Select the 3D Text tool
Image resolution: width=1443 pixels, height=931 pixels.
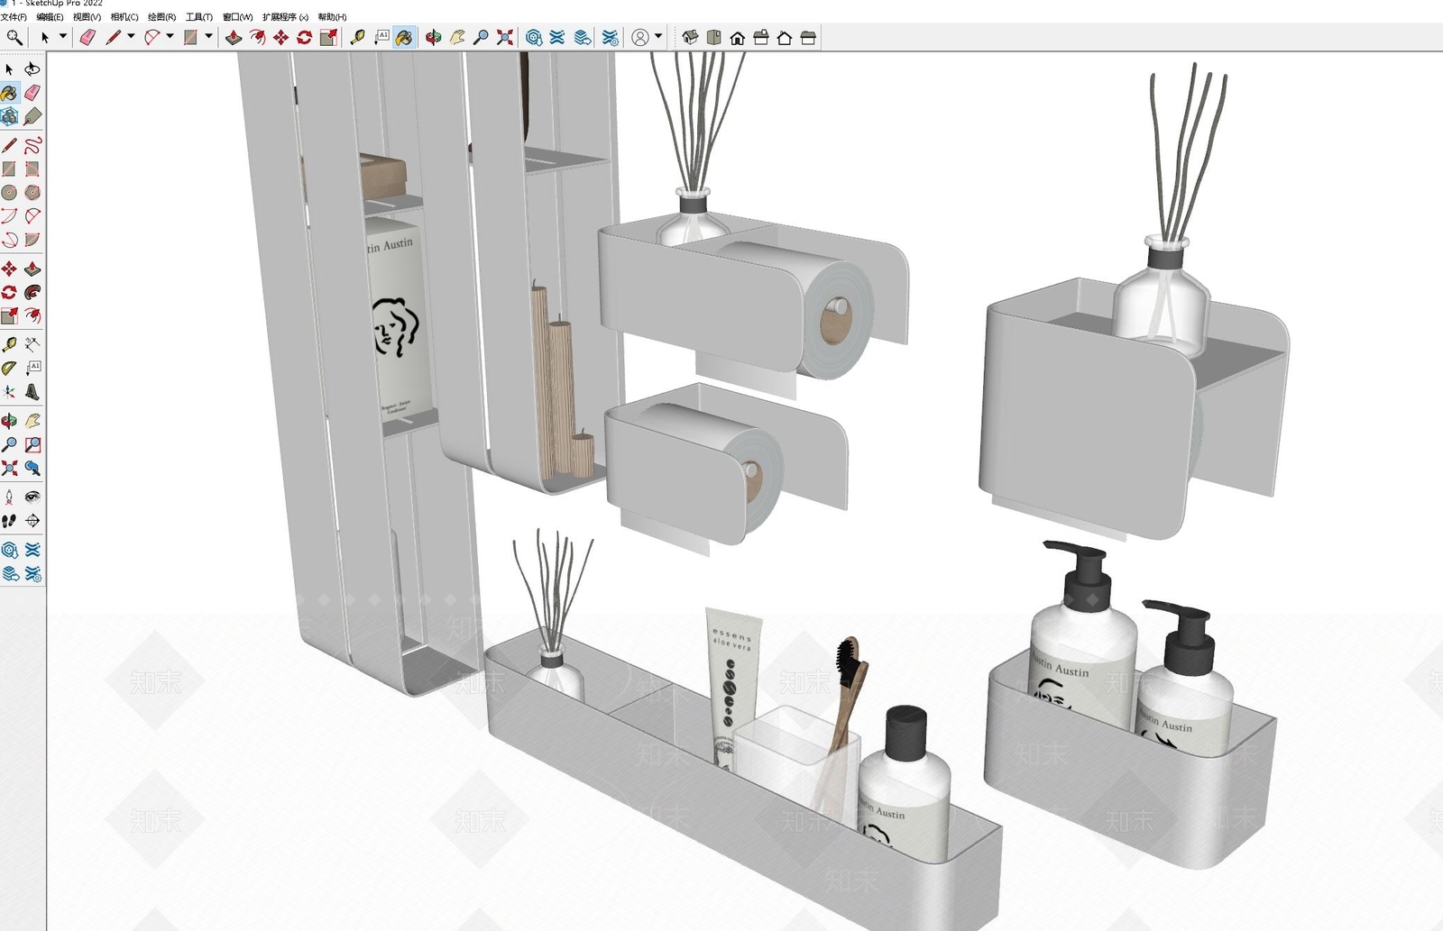[32, 392]
